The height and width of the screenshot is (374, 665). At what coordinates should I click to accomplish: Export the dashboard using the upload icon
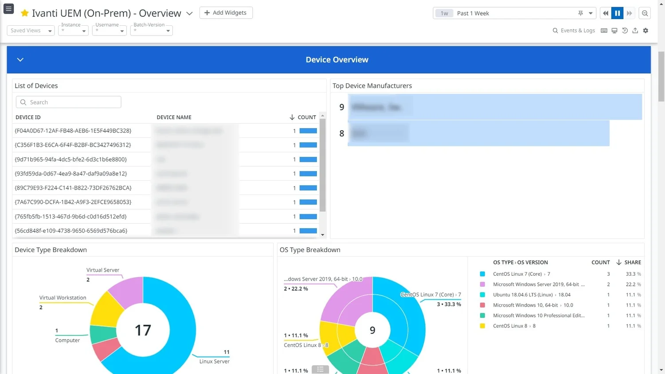[x=635, y=30]
